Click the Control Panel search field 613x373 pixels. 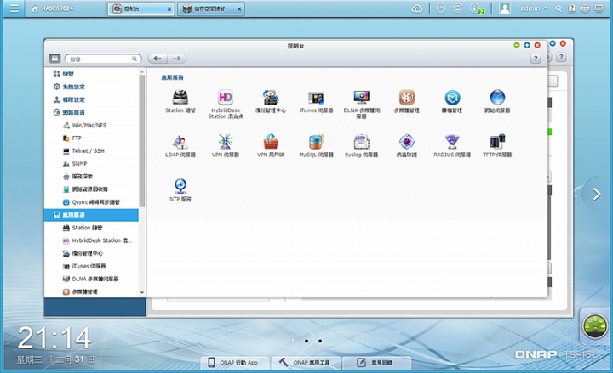click(x=103, y=59)
